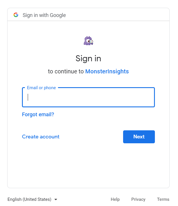
Task: Open the Forgot email? link
Action: tap(38, 115)
